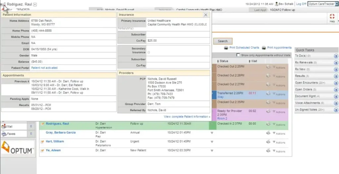Click the Print Scheduled Charts printer icon
The image size is (339, 174).
tap(226, 48)
